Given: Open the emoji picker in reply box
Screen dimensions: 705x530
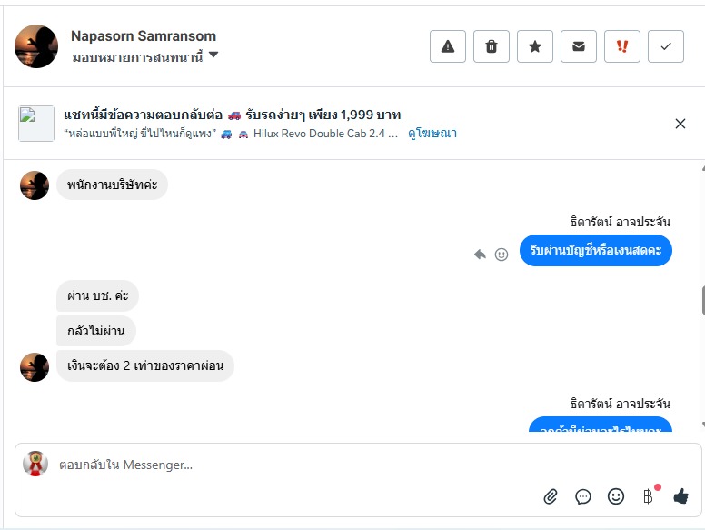Looking at the screenshot, I should 616,496.
